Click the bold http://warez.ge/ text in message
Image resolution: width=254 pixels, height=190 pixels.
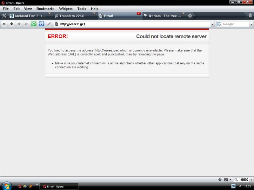pyautogui.click(x=106, y=50)
